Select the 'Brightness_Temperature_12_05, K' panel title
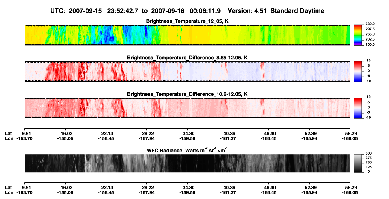The width and height of the screenshot is (389, 199). tap(187, 21)
